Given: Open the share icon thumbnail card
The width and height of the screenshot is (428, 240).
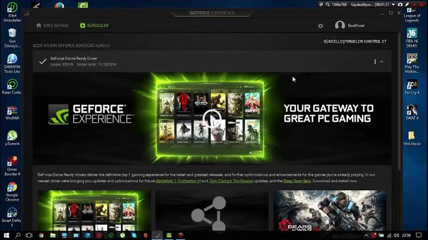Looking at the screenshot, I should point(212,211).
